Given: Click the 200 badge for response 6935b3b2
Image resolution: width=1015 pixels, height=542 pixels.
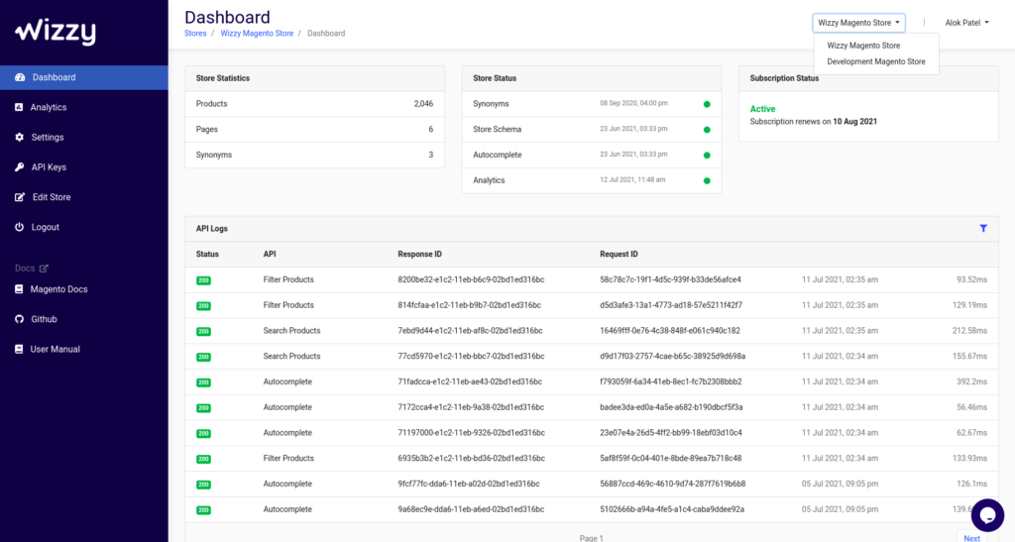Looking at the screenshot, I should [x=203, y=459].
